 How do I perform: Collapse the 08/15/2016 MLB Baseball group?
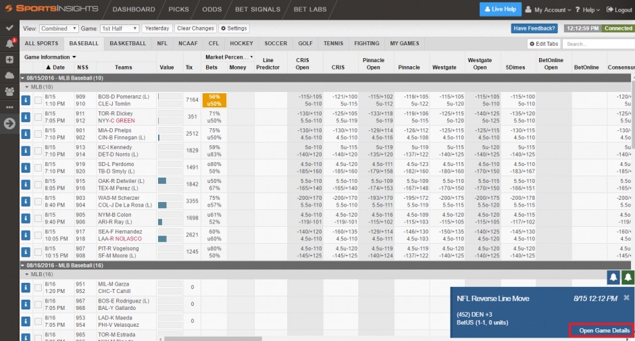(x=23, y=78)
